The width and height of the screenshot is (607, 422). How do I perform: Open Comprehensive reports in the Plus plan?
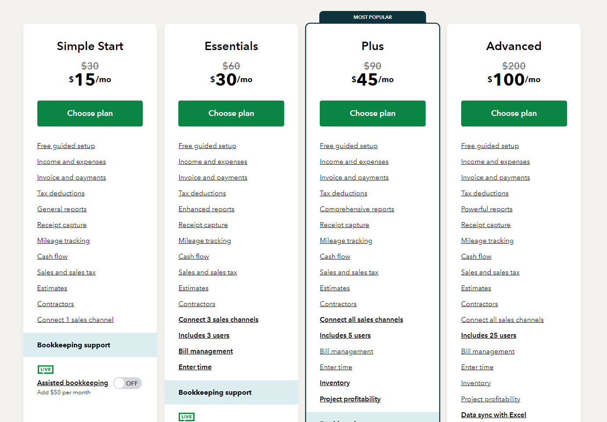click(x=357, y=209)
